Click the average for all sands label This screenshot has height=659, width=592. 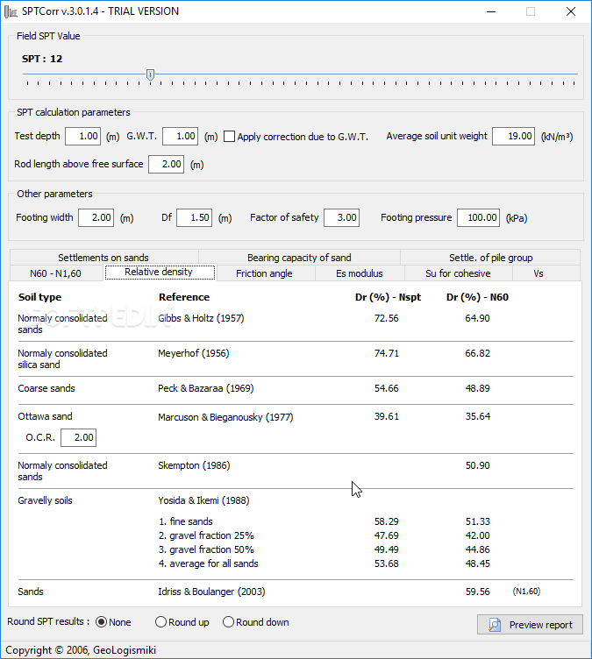(208, 563)
